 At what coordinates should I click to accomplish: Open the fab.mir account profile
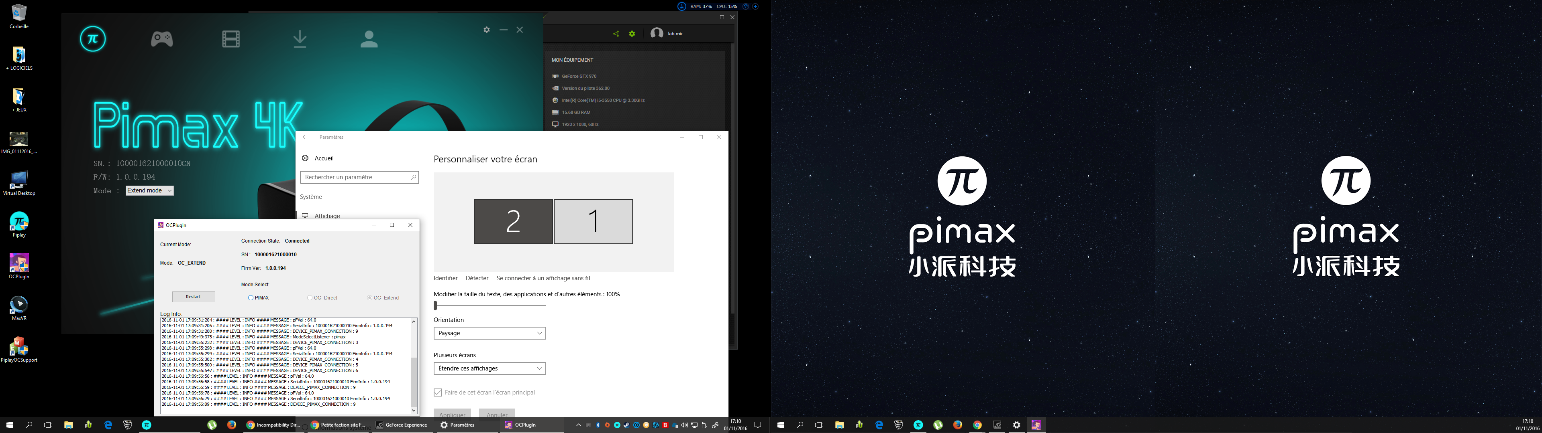coord(667,34)
